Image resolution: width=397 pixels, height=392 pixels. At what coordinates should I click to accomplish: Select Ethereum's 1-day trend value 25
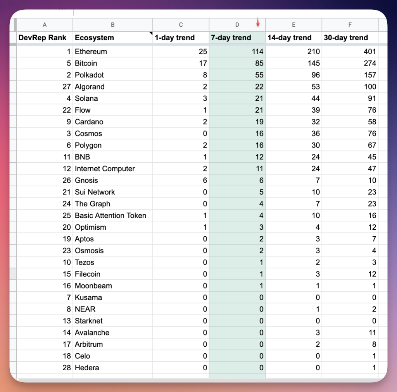(x=181, y=52)
